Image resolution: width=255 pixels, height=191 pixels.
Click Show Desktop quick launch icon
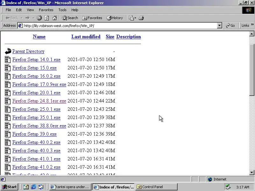[26, 187]
